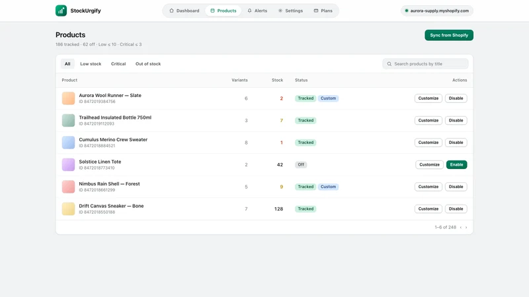The height and width of the screenshot is (297, 529).
Task: Click Sync from Shopify button
Action: 449,35
